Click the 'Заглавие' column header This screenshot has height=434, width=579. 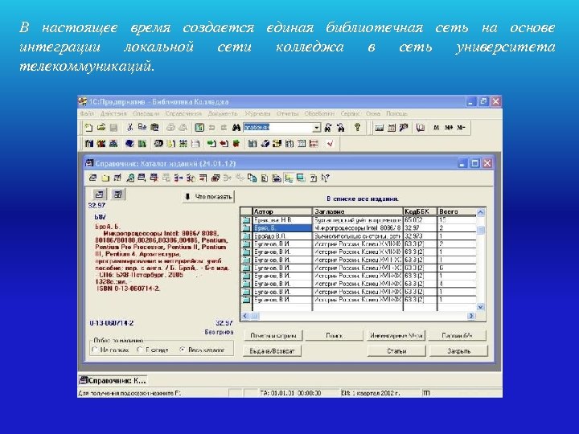[357, 211]
